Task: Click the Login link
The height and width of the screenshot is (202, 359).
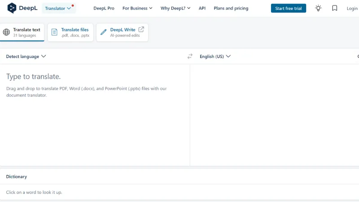Action: pos(352,8)
